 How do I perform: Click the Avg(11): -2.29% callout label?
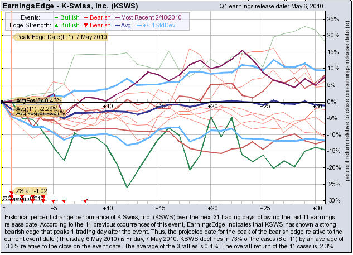(x=36, y=108)
